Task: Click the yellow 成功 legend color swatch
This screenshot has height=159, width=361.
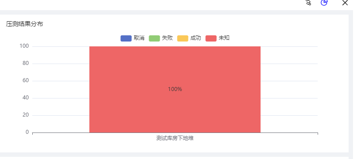Action: (183, 38)
